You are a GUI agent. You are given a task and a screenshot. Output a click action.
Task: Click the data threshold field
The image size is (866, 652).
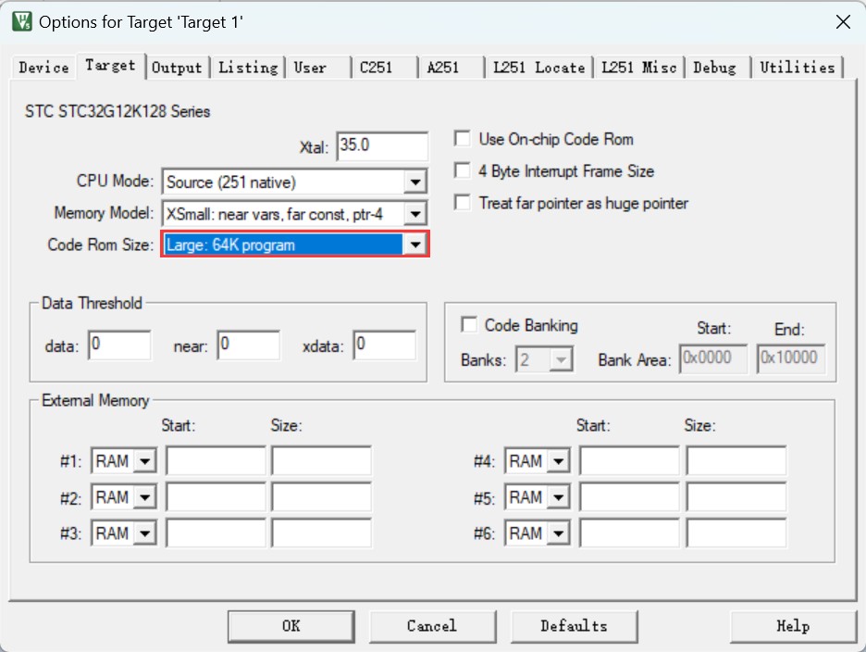coord(119,345)
